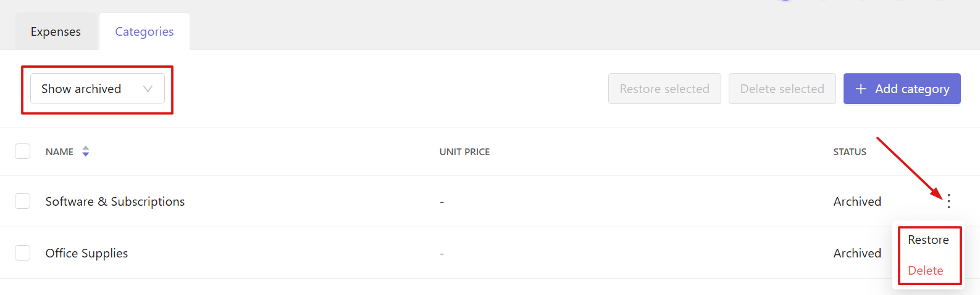
Task: Click the Office Supplies category name
Action: (x=86, y=253)
